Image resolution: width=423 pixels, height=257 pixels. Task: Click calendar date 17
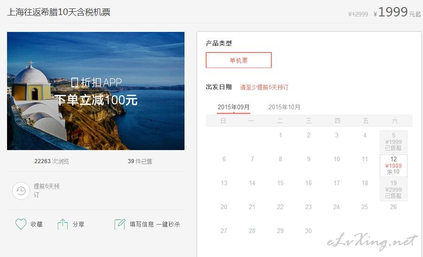(337, 183)
